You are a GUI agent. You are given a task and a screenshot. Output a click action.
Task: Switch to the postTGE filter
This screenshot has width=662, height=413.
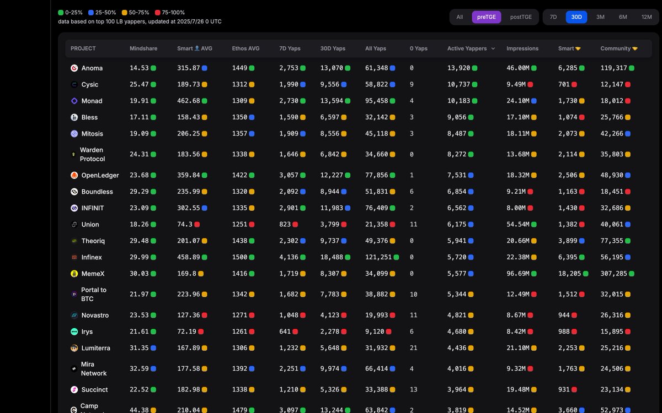521,17
